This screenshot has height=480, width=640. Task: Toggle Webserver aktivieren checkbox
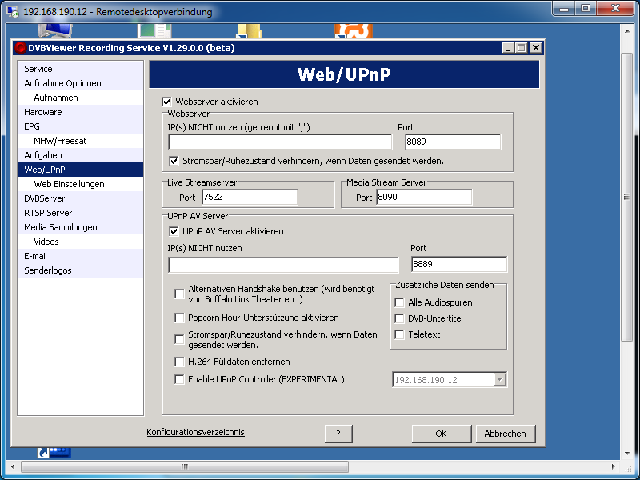click(166, 102)
